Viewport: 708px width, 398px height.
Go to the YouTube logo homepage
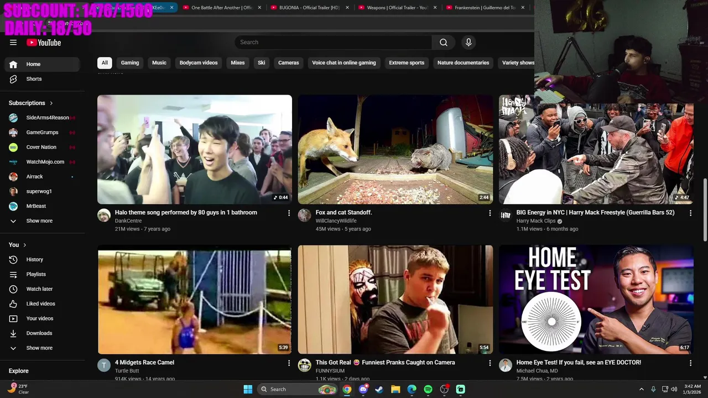point(44,43)
